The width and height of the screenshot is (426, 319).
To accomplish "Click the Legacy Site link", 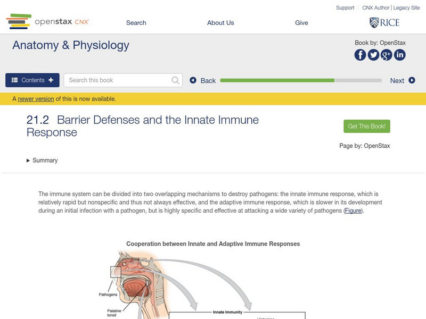I will coord(406,8).
